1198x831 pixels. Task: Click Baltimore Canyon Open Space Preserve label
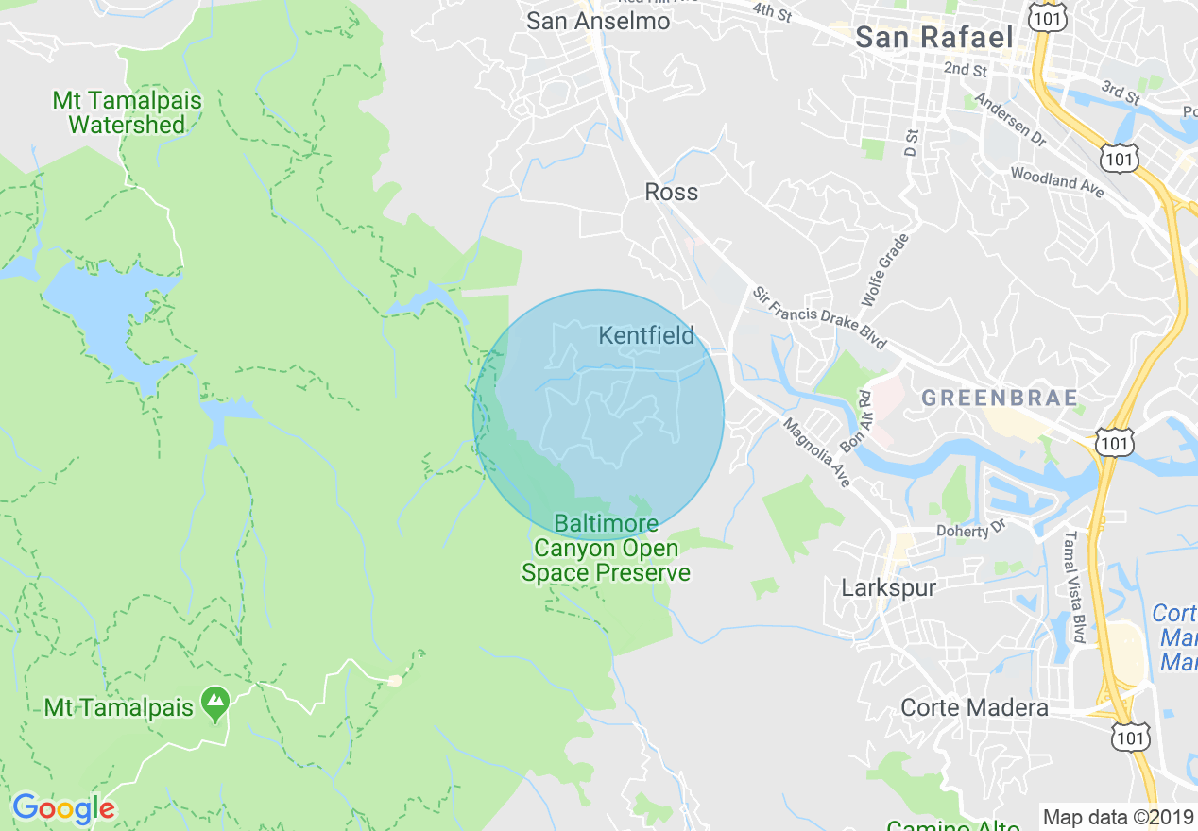606,548
